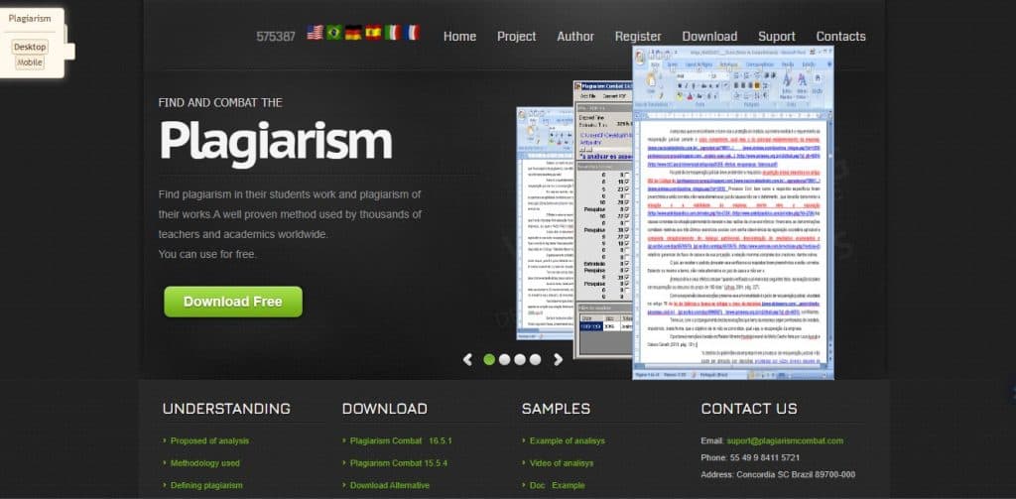Image resolution: width=1016 pixels, height=499 pixels.
Task: Switch to Desktop view button
Action: pyautogui.click(x=30, y=48)
